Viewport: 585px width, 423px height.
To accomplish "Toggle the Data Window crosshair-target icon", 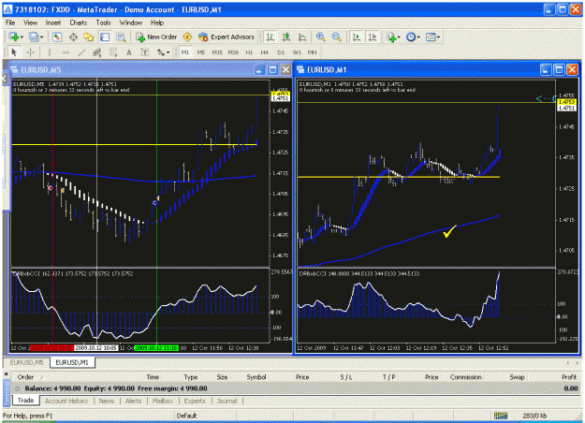I will [74, 36].
